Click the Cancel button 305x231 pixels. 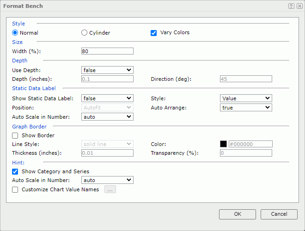(279, 214)
